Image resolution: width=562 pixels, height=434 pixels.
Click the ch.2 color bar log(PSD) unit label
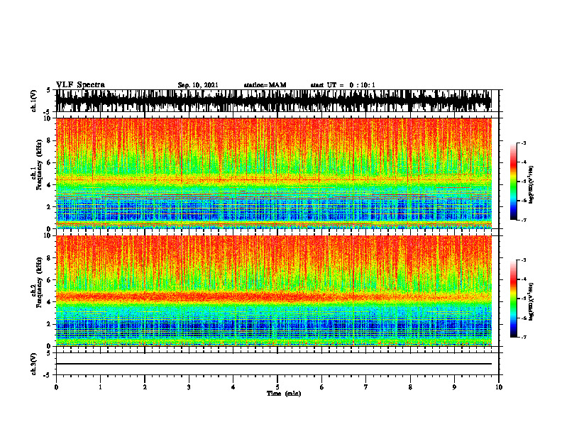[531, 301]
